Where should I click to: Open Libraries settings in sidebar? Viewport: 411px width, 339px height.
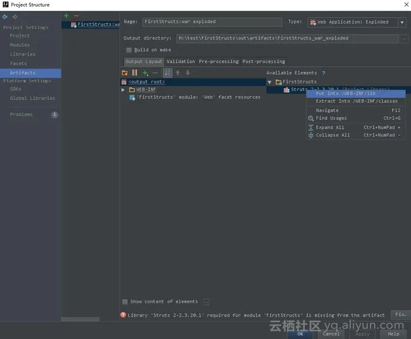click(22, 54)
